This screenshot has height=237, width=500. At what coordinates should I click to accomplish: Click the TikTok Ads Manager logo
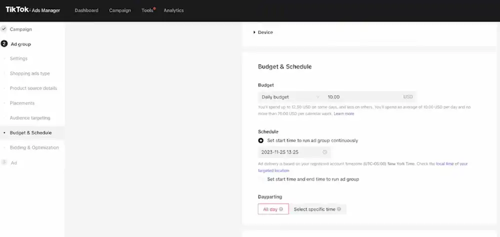pos(32,10)
